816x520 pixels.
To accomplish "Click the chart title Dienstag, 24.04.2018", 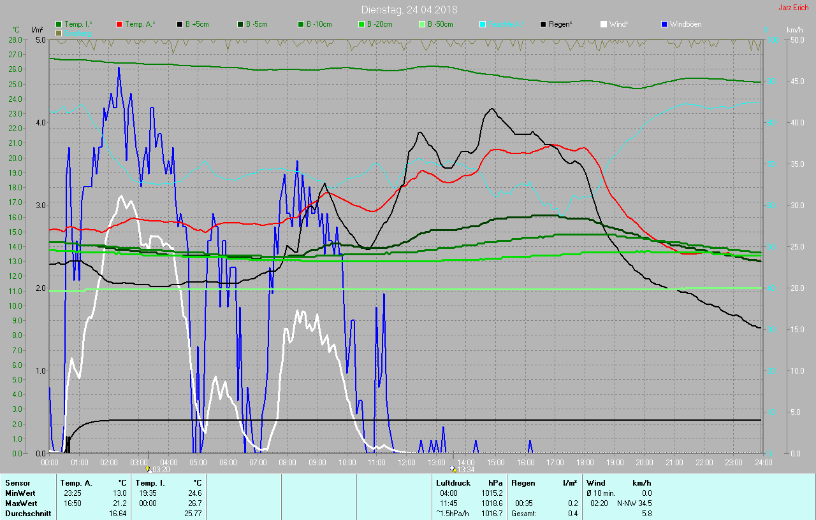I will [x=409, y=10].
